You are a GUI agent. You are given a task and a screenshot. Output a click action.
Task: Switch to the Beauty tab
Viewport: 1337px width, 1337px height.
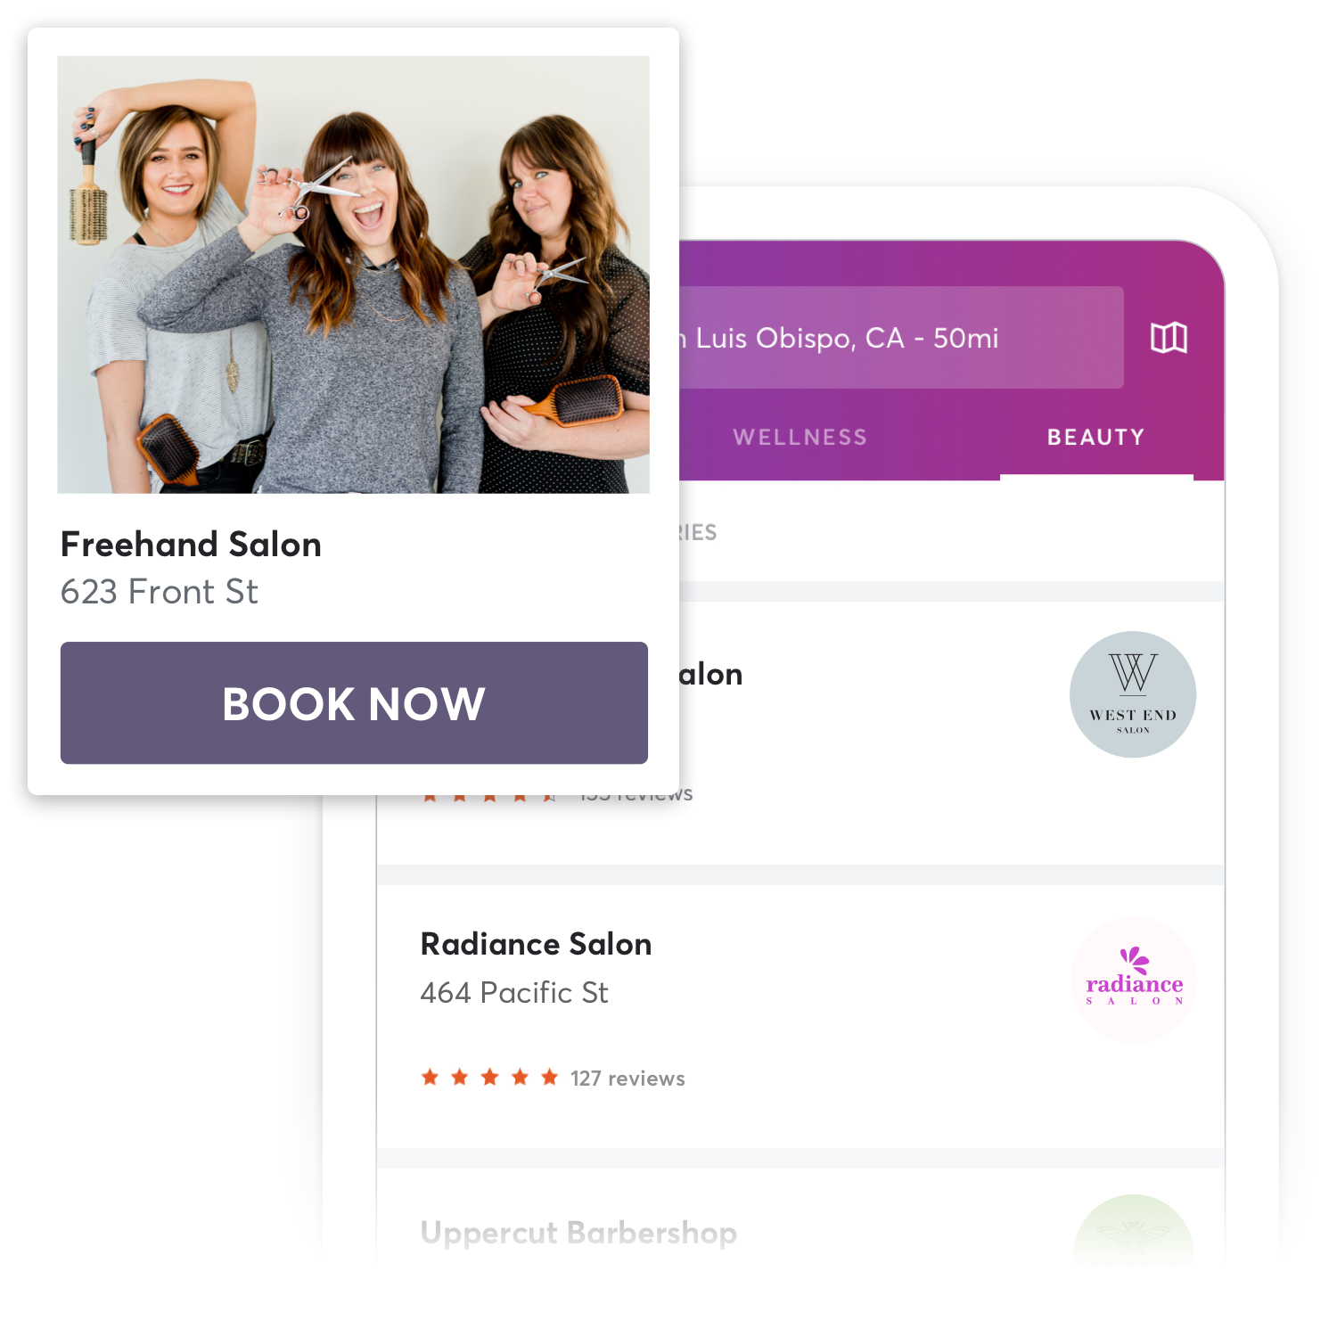(x=1095, y=437)
